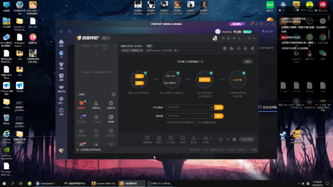Open the read-danmaku tool (读弹幕)
Image resolution: width=333 pixels, height=187 pixels.
[111, 119]
